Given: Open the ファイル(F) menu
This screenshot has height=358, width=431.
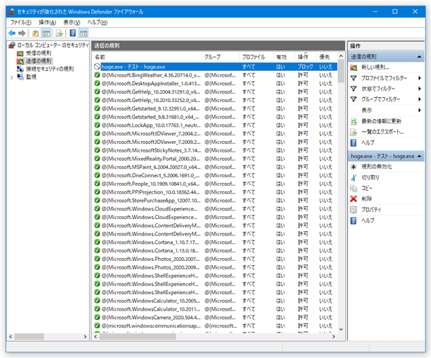Looking at the screenshot, I should (x=21, y=23).
